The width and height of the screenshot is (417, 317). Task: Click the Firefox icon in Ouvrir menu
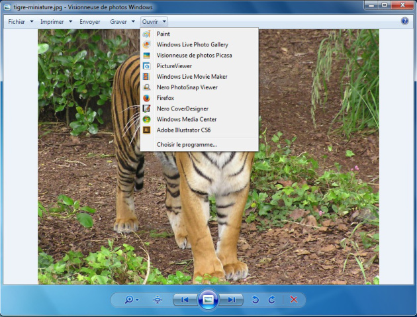point(146,98)
